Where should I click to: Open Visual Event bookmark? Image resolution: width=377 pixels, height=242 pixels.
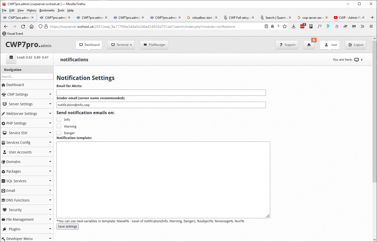(12, 33)
